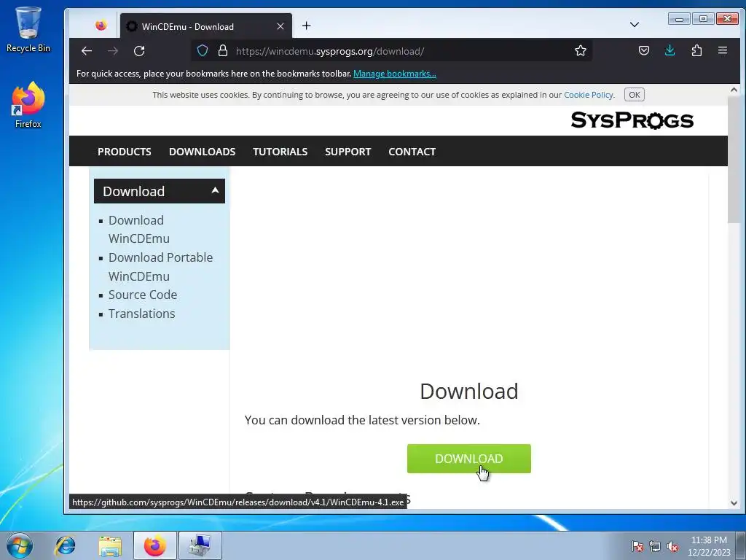Click the padlock site information icon
746x560 pixels.
coord(223,51)
